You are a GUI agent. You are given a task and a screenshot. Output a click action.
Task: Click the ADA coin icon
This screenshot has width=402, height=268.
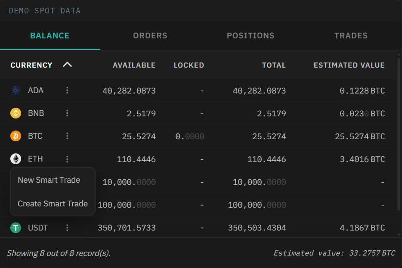click(15, 90)
